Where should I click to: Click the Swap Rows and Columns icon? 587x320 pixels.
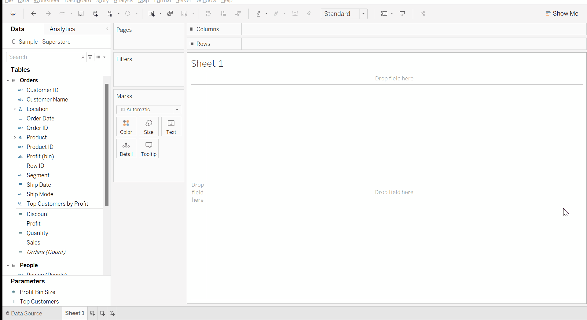point(208,13)
